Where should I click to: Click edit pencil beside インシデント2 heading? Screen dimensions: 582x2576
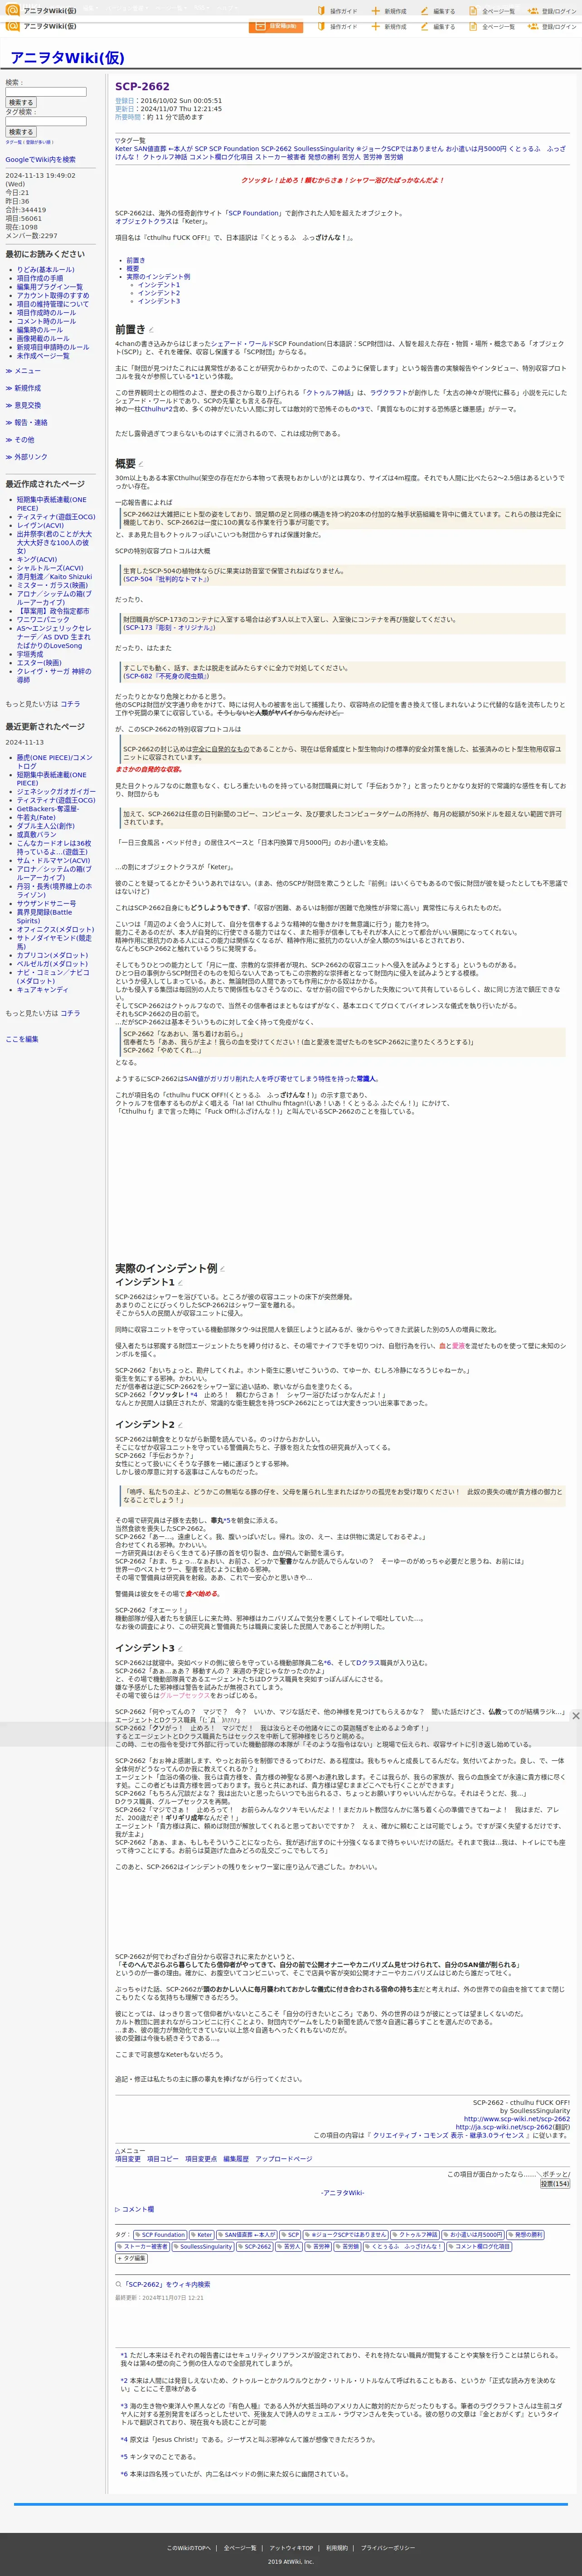[180, 1425]
